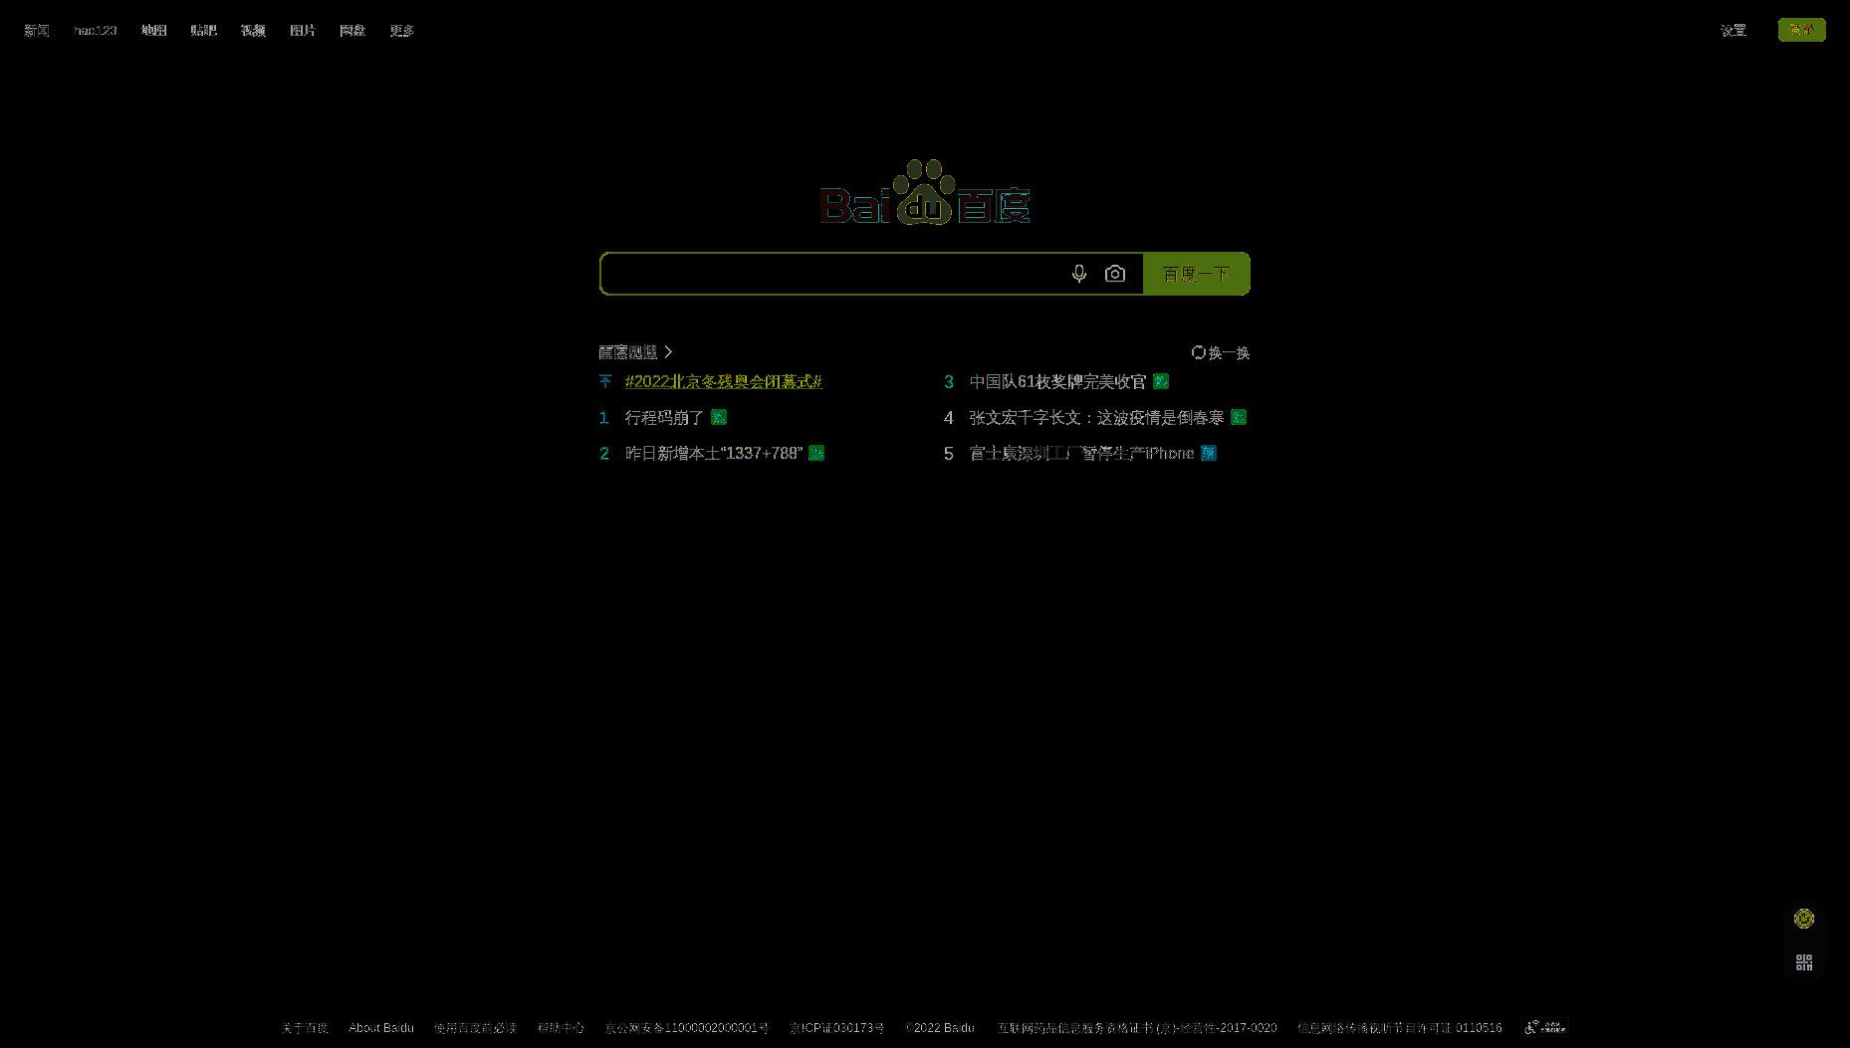Open About Baidu footer link
1850x1048 pixels.
(381, 1027)
